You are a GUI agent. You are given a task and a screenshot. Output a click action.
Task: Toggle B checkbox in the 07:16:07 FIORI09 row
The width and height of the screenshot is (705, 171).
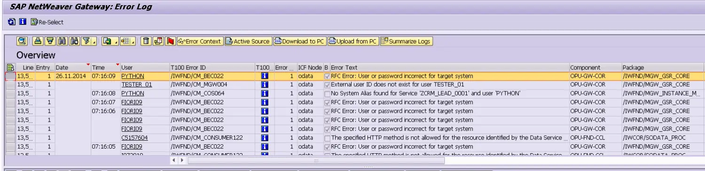tap(327, 102)
